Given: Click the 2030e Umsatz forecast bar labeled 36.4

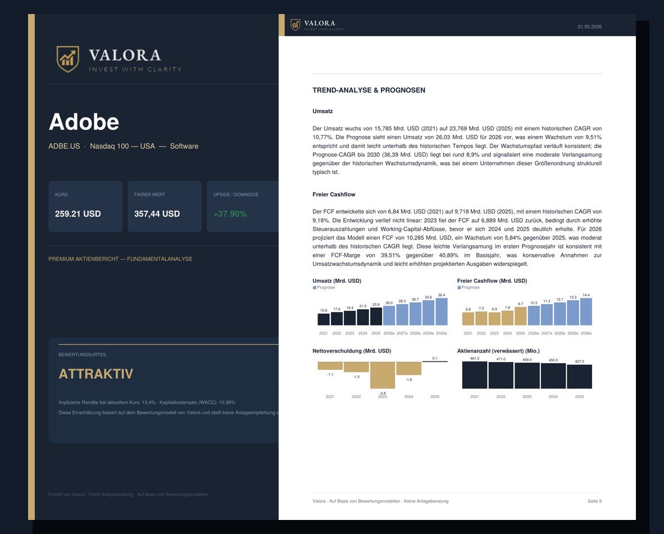Looking at the screenshot, I should tap(442, 312).
